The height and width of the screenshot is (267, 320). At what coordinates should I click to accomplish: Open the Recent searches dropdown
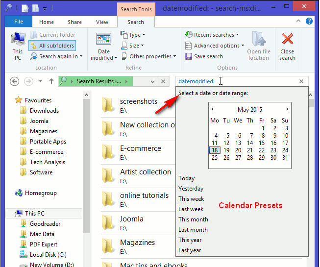coord(212,35)
